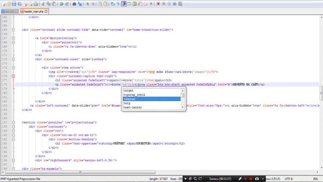Viewport: 323px width, 182px height.
Task: Click the Stop Recording macro icon
Action: pyautogui.click(x=164, y=4)
